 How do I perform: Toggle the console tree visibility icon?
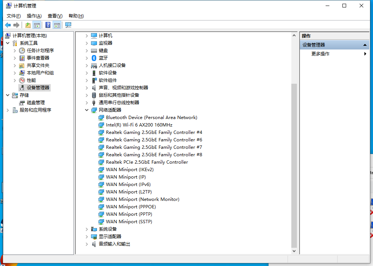(36, 25)
